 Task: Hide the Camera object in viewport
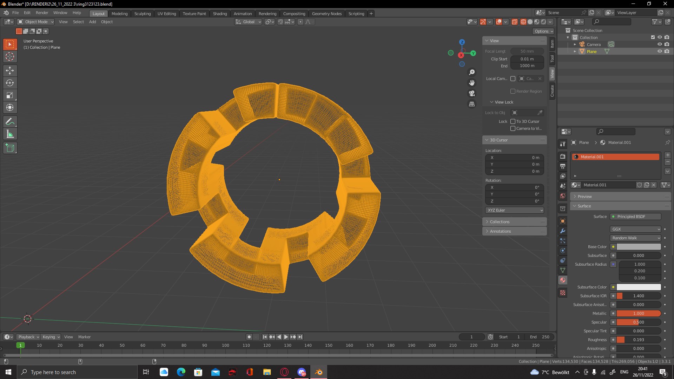660,44
